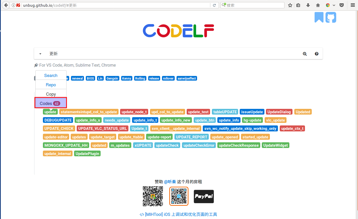Viewport: 358px width, 219px height.
Task: Select the hg-update variable
Action: point(252,120)
